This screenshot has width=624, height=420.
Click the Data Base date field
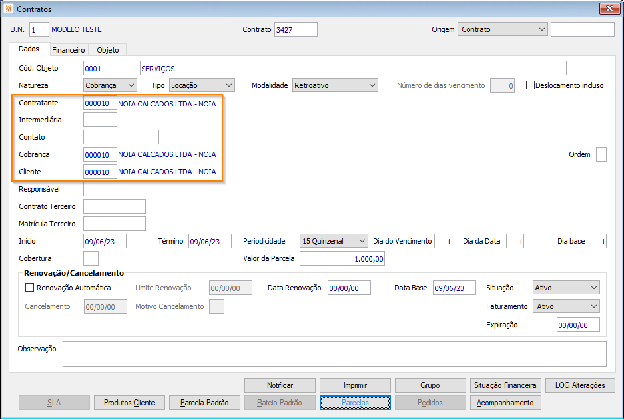[x=454, y=288]
